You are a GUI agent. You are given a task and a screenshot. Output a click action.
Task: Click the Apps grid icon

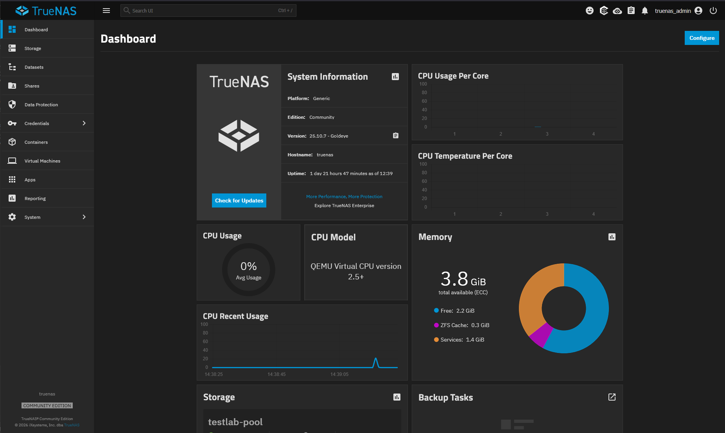[12, 179]
